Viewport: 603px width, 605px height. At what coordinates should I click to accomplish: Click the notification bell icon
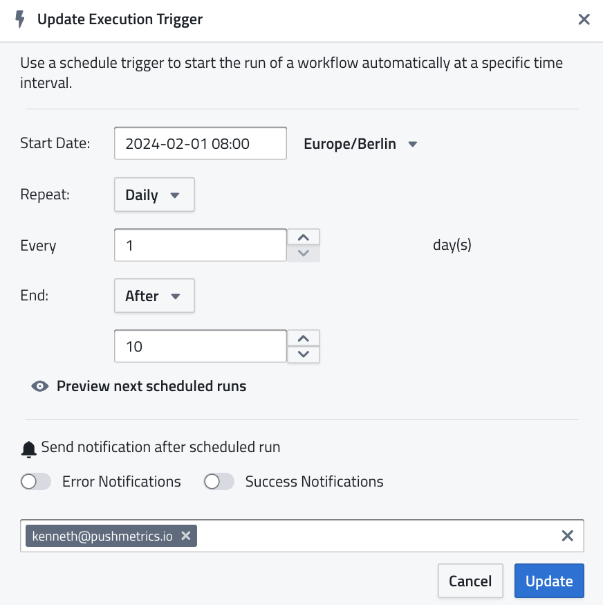(28, 449)
